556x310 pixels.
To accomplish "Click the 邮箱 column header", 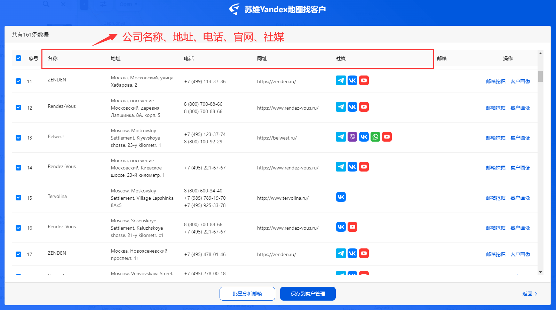I will click(442, 58).
